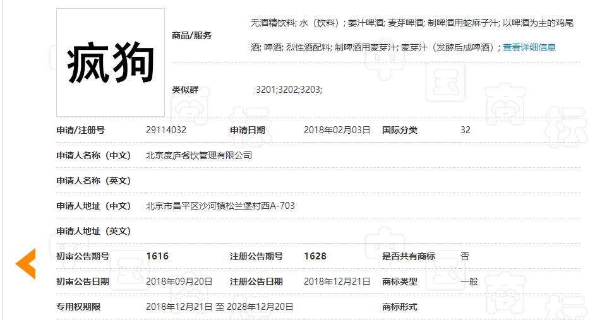Click the 注册公告日期 label
Screen dimensions: 595x320
256,281
